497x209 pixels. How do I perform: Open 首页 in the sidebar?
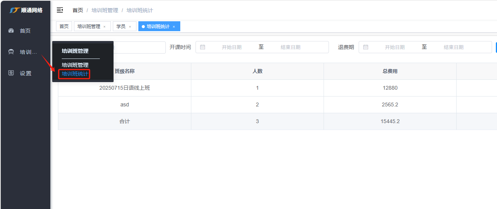25,31
